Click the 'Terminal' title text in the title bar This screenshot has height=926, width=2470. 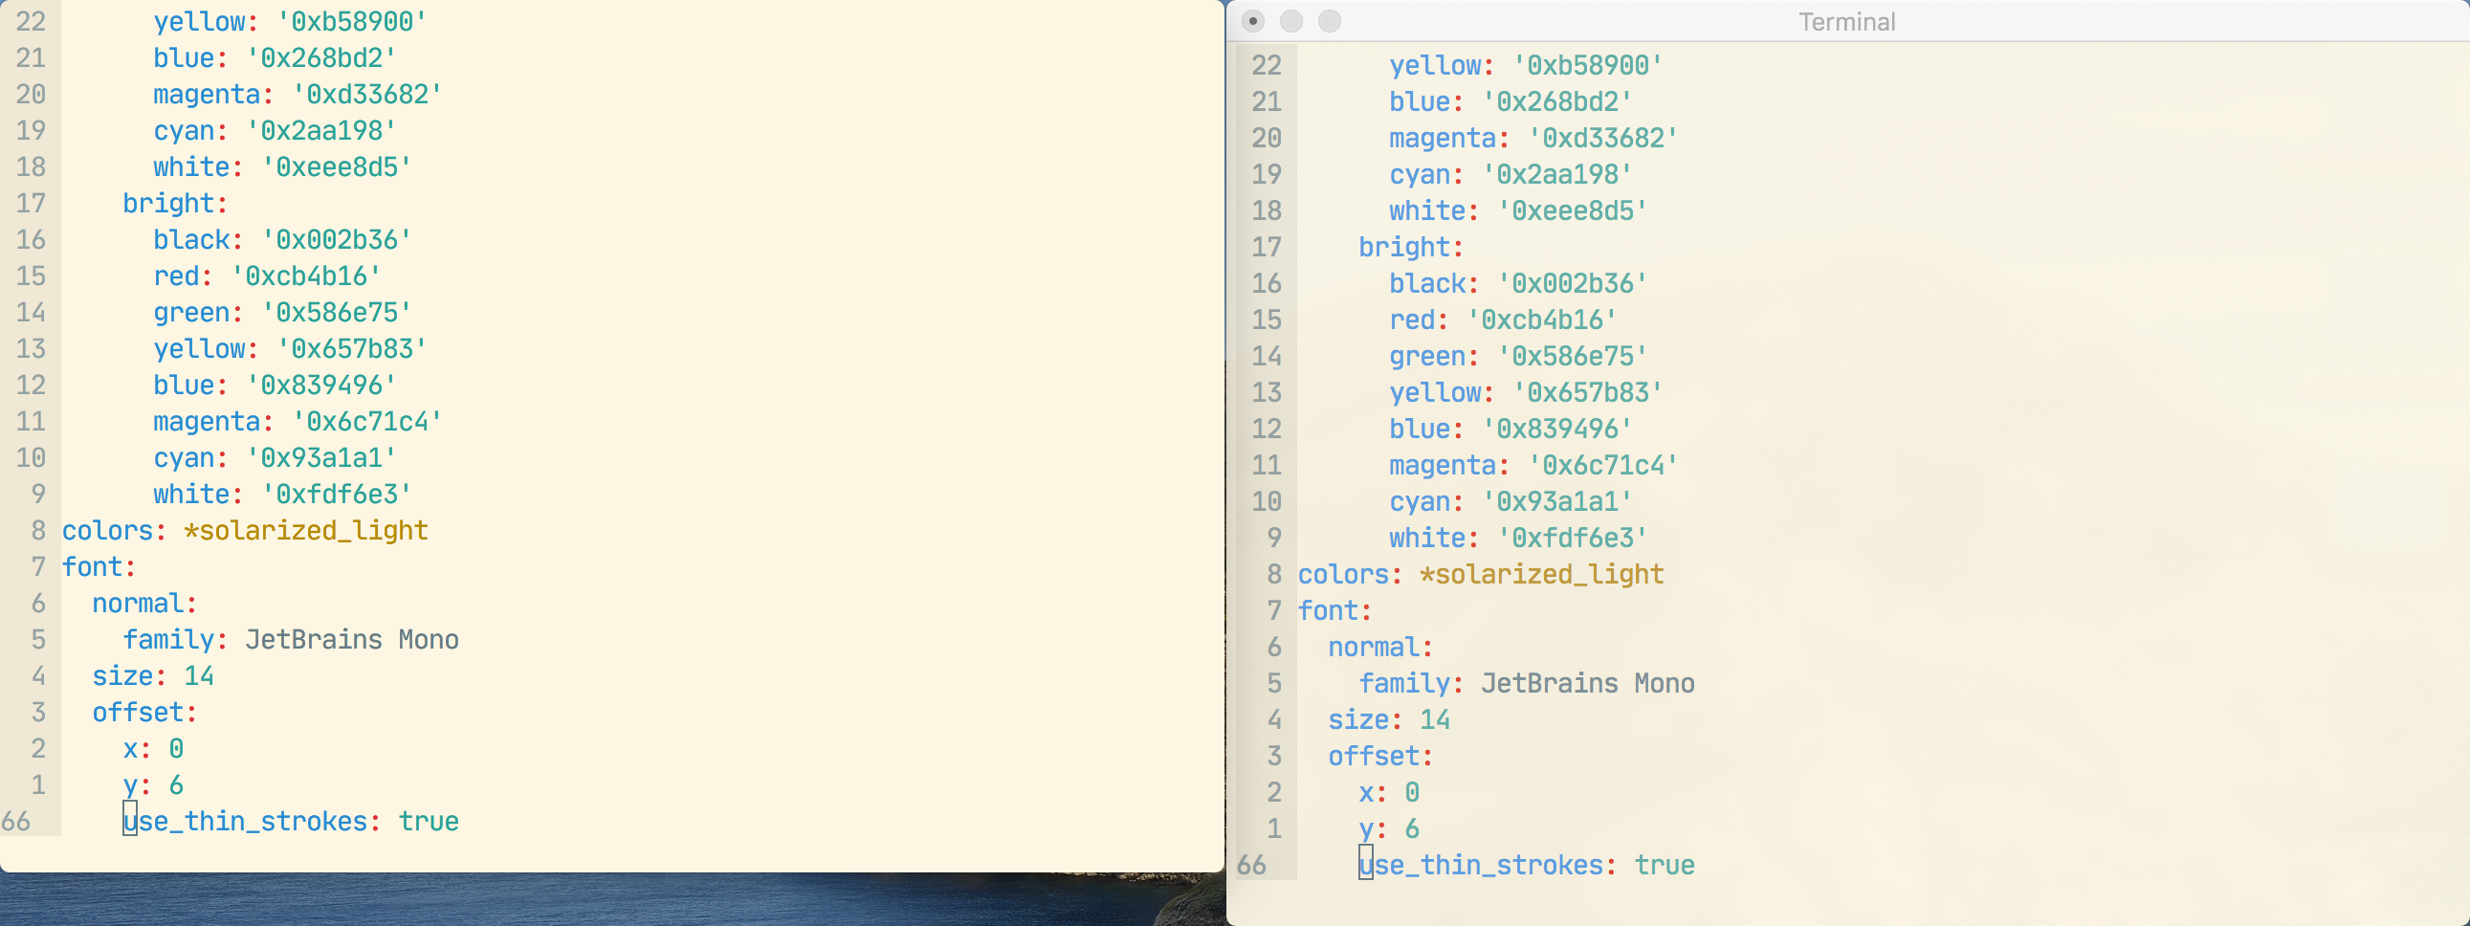click(1846, 22)
